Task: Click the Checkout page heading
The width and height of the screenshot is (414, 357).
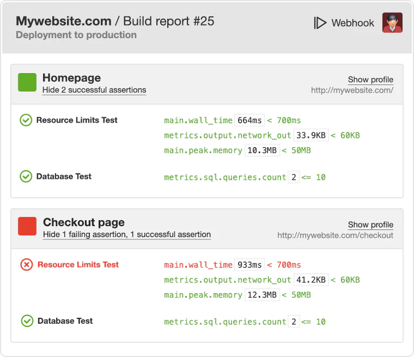Action: point(84,222)
